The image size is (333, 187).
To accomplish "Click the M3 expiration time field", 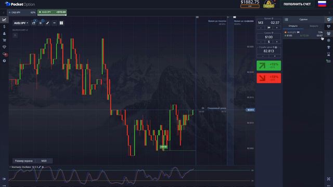I will 268,23.
